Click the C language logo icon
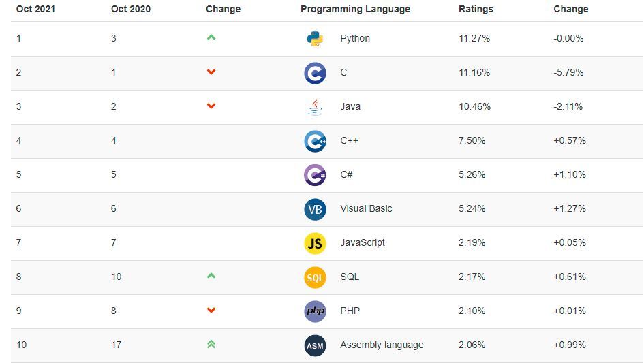The height and width of the screenshot is (363, 644). click(315, 73)
